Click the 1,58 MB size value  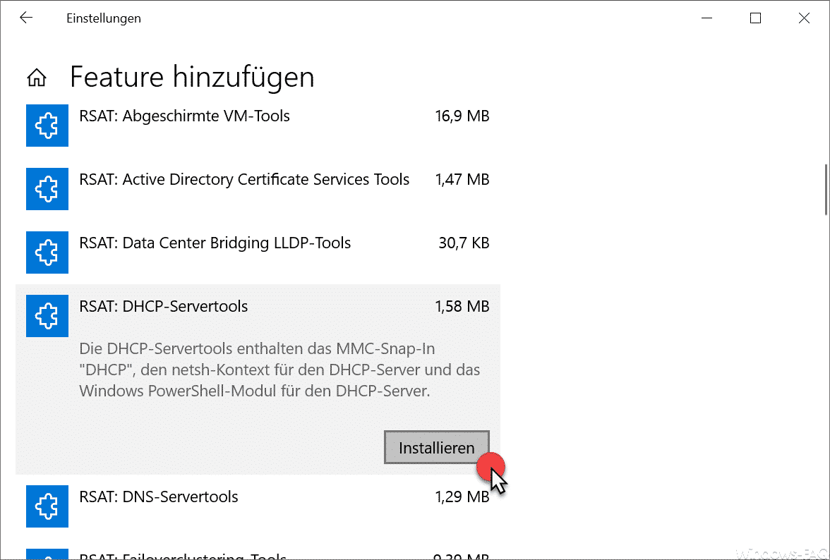[x=462, y=306]
